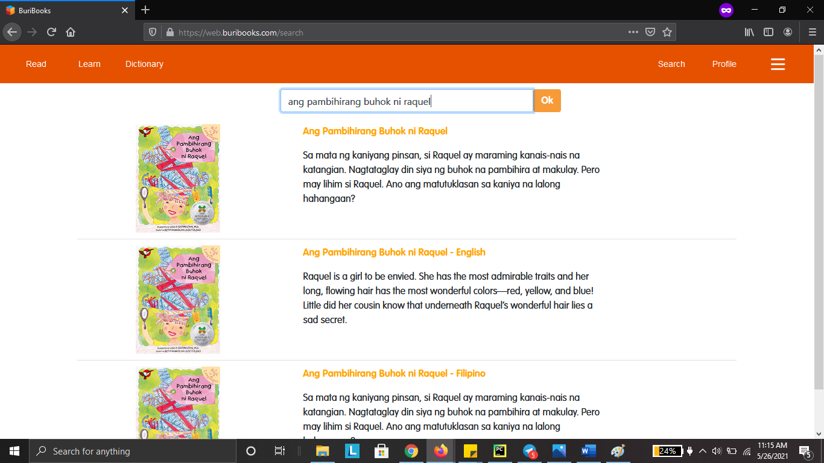The image size is (824, 463).
Task: Open Paint from the taskbar
Action: pyautogui.click(x=618, y=451)
